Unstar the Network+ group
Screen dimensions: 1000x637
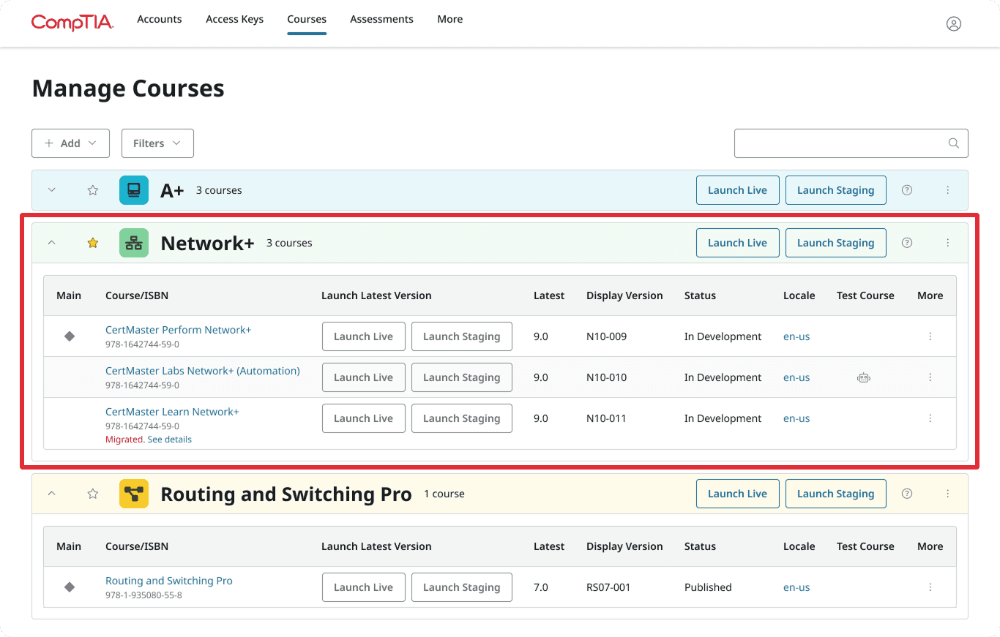[x=93, y=243]
